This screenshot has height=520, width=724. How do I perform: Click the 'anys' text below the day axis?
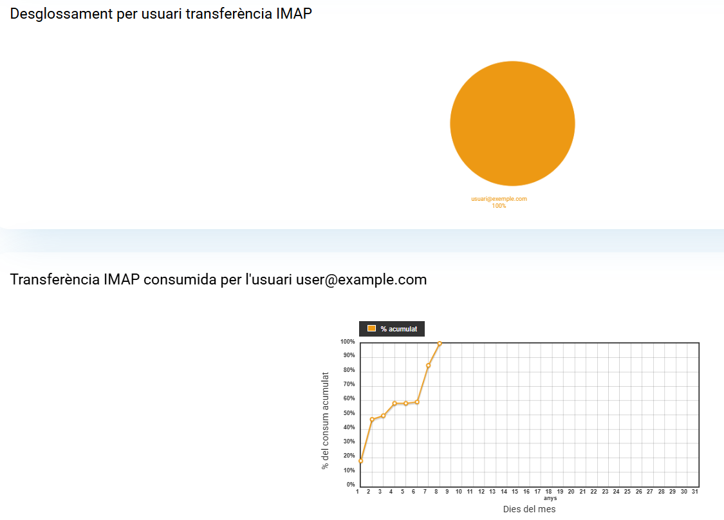click(x=550, y=499)
